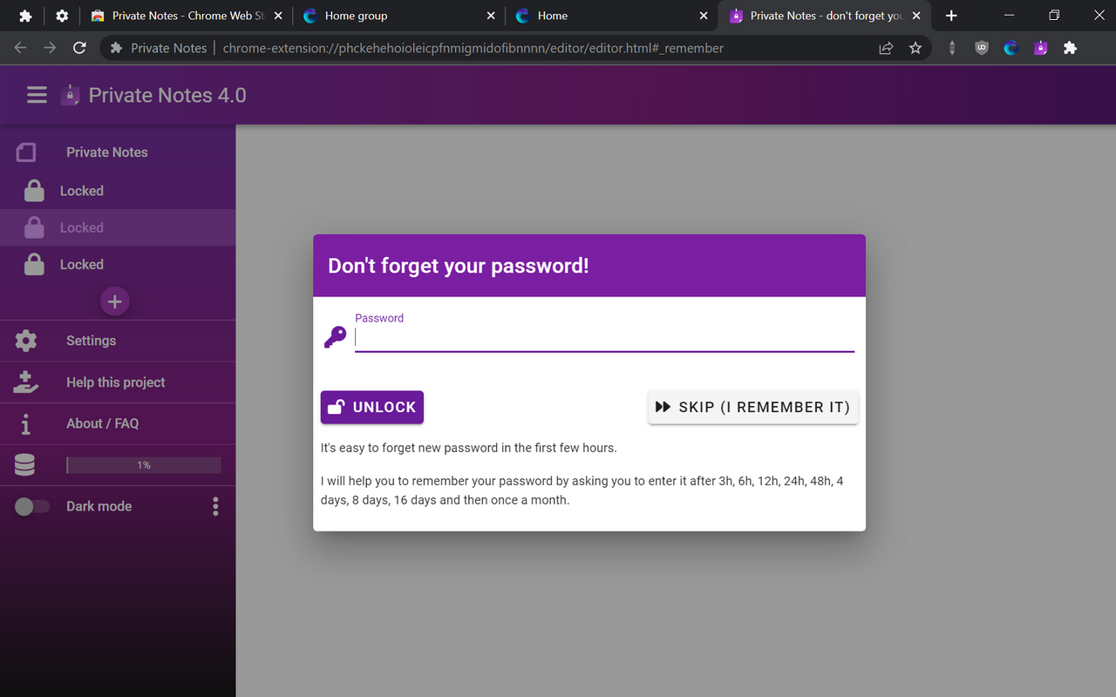Image resolution: width=1116 pixels, height=697 pixels.
Task: Open About / FAQ entry
Action: point(118,423)
